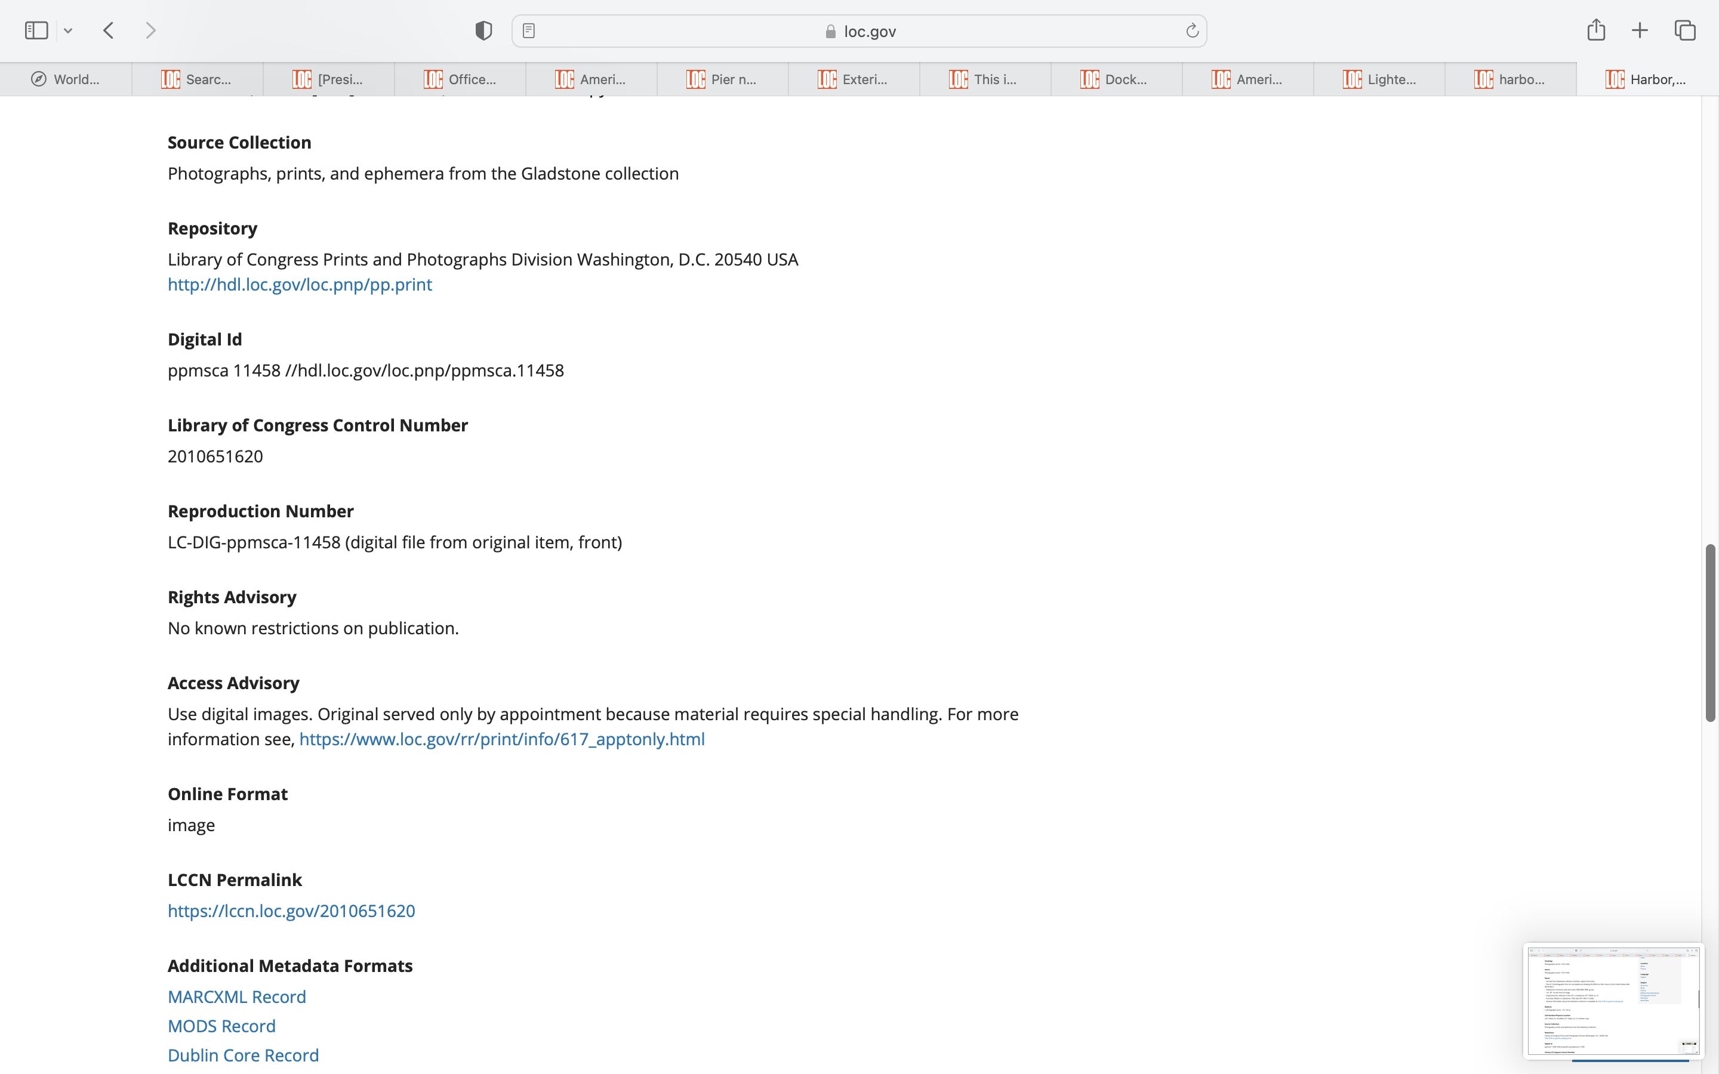This screenshot has height=1074, width=1719.
Task: Open the sidebar options dropdown chevron
Action: (x=68, y=30)
